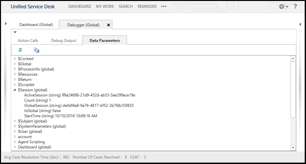Screen dimensions: 306x164
Task: Open MY WORK from toolbar
Action: tap(105, 6)
